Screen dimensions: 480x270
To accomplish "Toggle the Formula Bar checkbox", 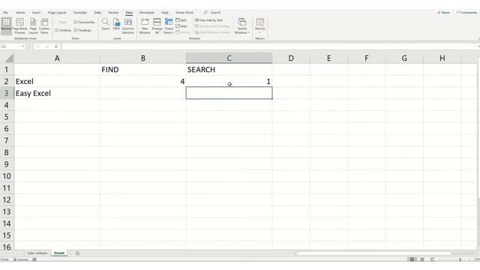I will click(75, 22).
